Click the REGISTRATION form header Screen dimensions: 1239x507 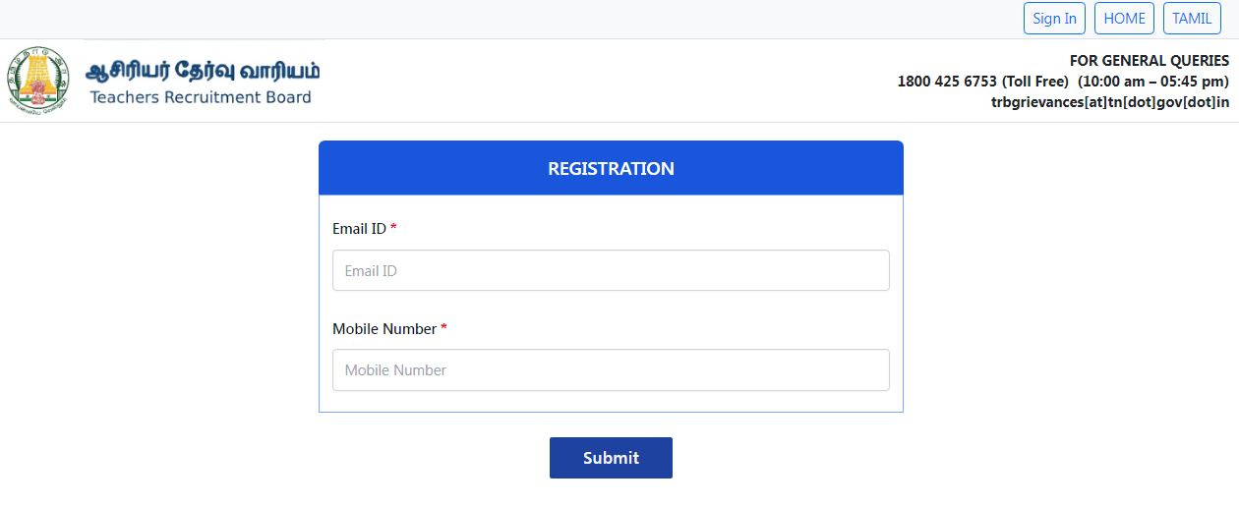tap(611, 168)
